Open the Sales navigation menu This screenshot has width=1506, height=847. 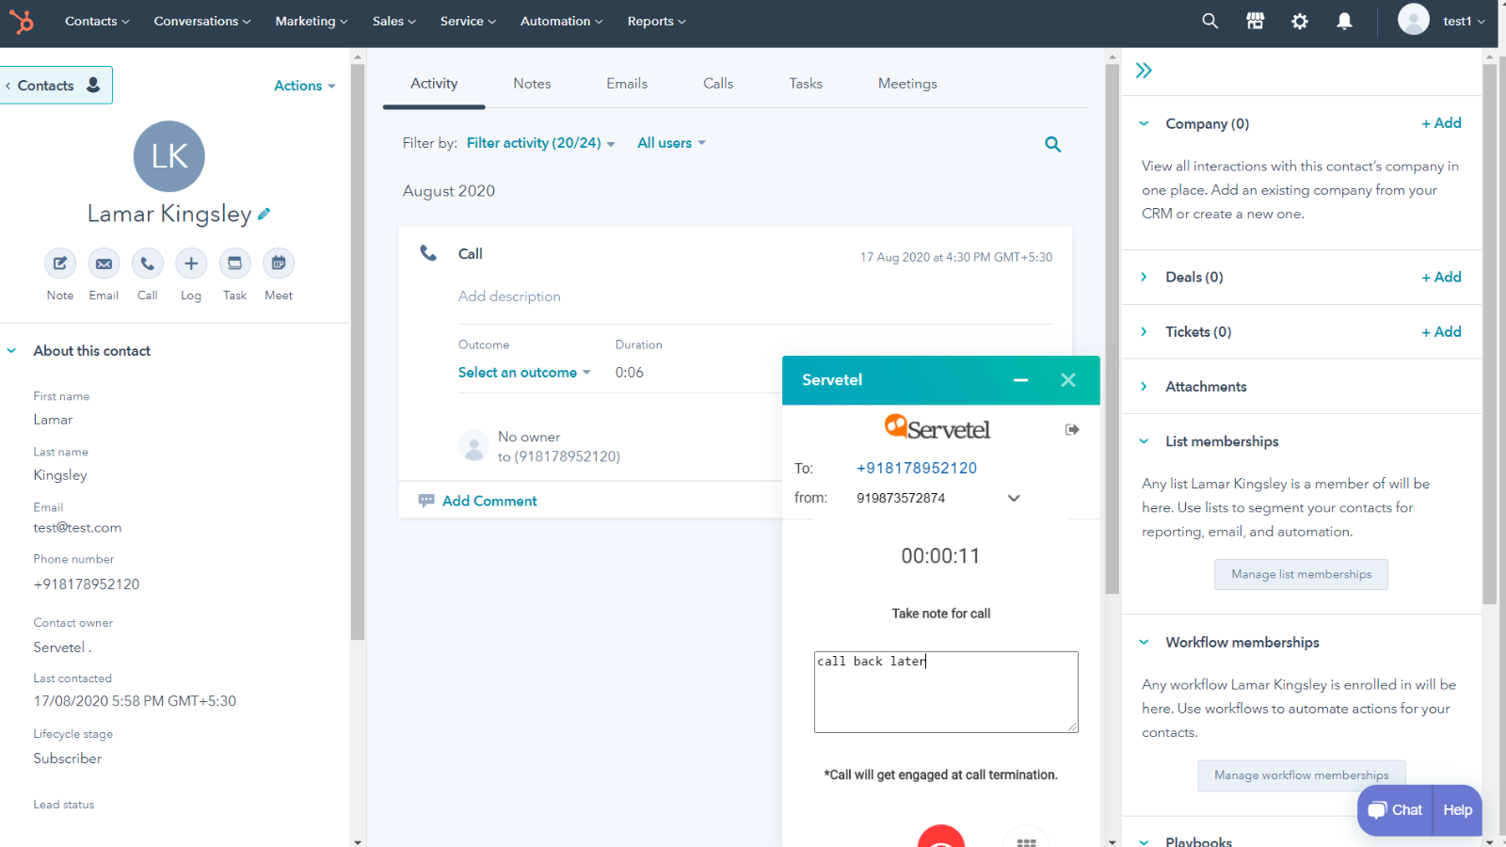click(x=393, y=21)
